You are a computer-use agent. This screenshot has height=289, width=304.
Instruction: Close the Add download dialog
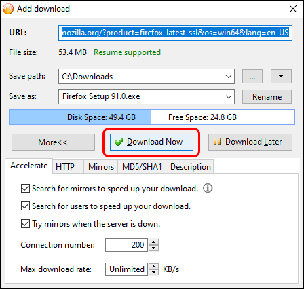pos(293,9)
